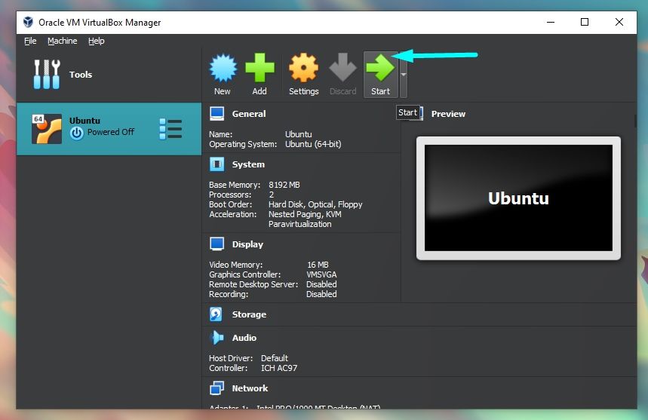Open the Audio settings heading link
The height and width of the screenshot is (420, 648).
244,338
